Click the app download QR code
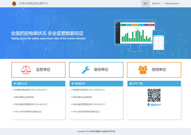191x135 pixels. click(154, 95)
